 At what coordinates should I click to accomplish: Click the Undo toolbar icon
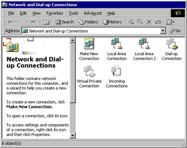(158, 22)
